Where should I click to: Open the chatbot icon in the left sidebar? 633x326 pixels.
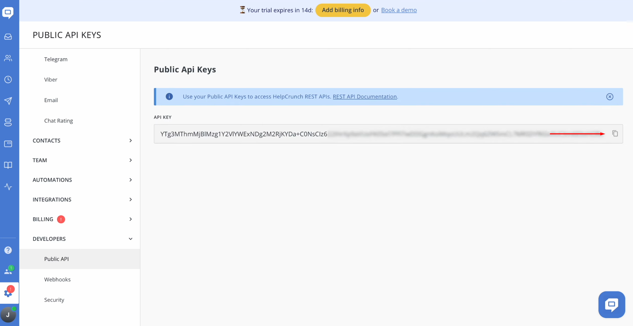8,122
